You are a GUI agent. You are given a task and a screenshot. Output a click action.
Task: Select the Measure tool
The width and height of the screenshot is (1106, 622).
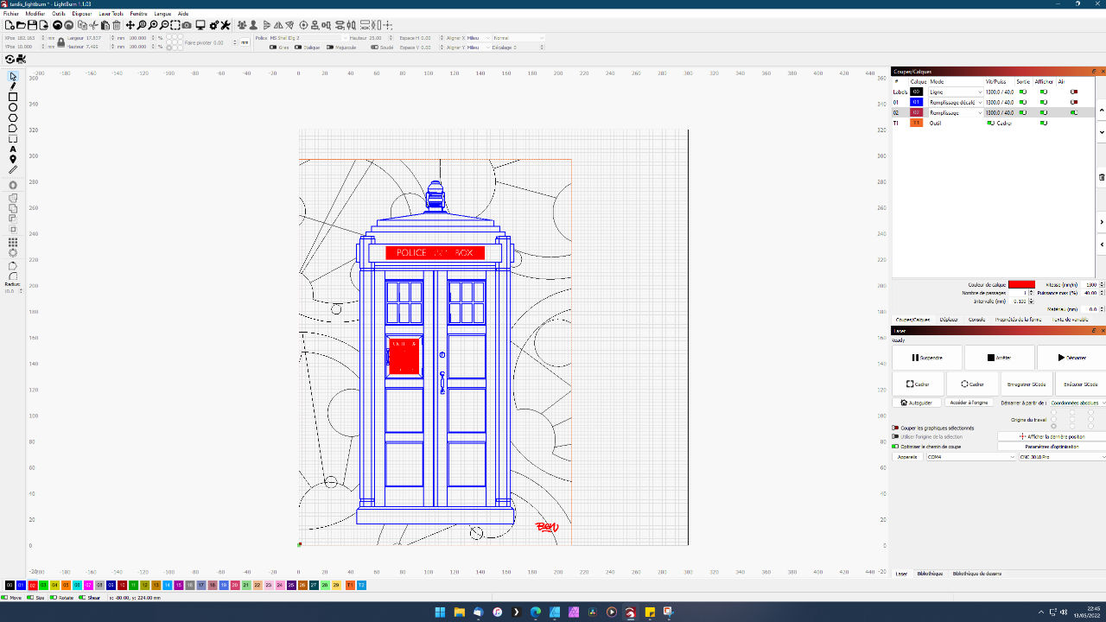tap(13, 169)
